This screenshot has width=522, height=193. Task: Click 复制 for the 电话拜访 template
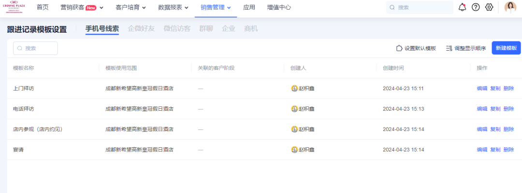tap(495, 109)
